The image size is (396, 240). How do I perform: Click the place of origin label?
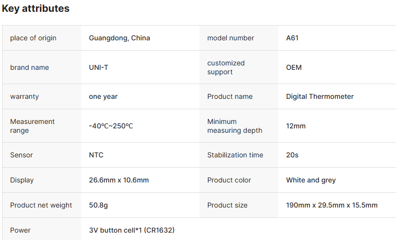click(x=33, y=38)
